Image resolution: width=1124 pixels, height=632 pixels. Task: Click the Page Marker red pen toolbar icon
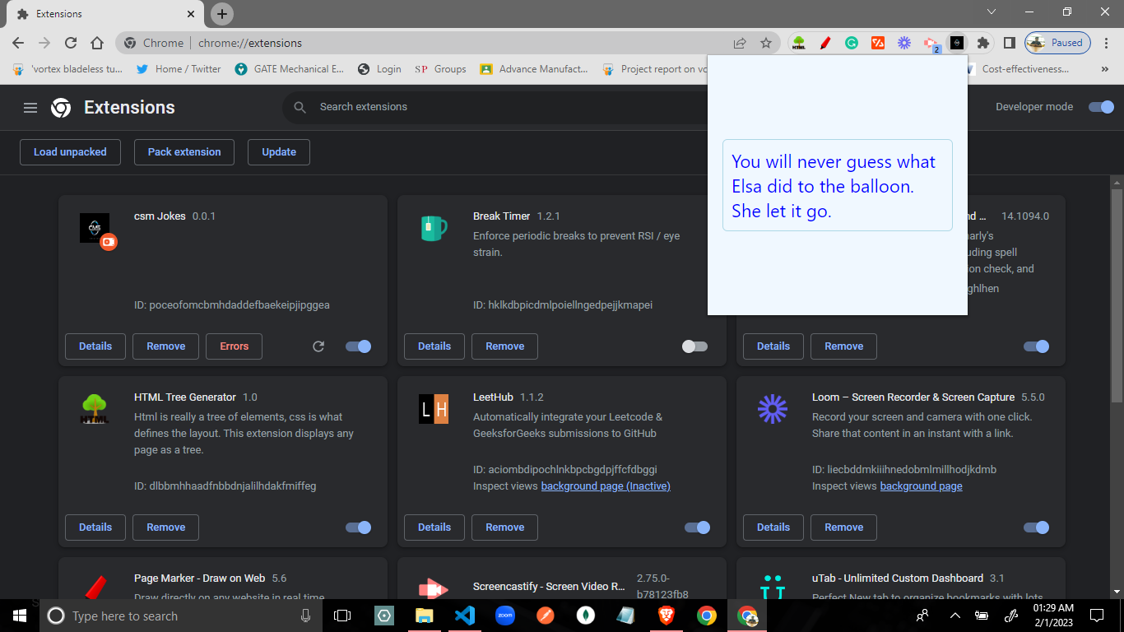825,42
